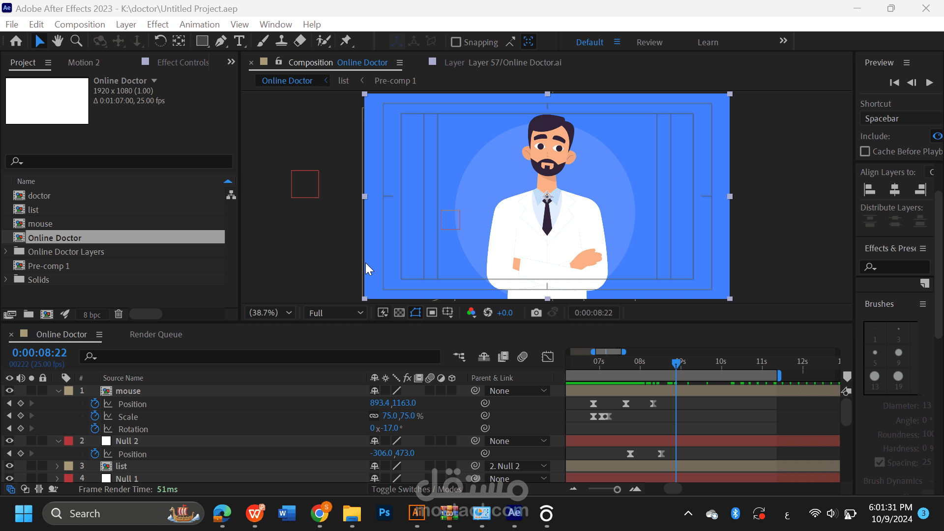Click Toggle Switches / Modes button
Viewport: 944px width, 531px height.
[x=416, y=489]
